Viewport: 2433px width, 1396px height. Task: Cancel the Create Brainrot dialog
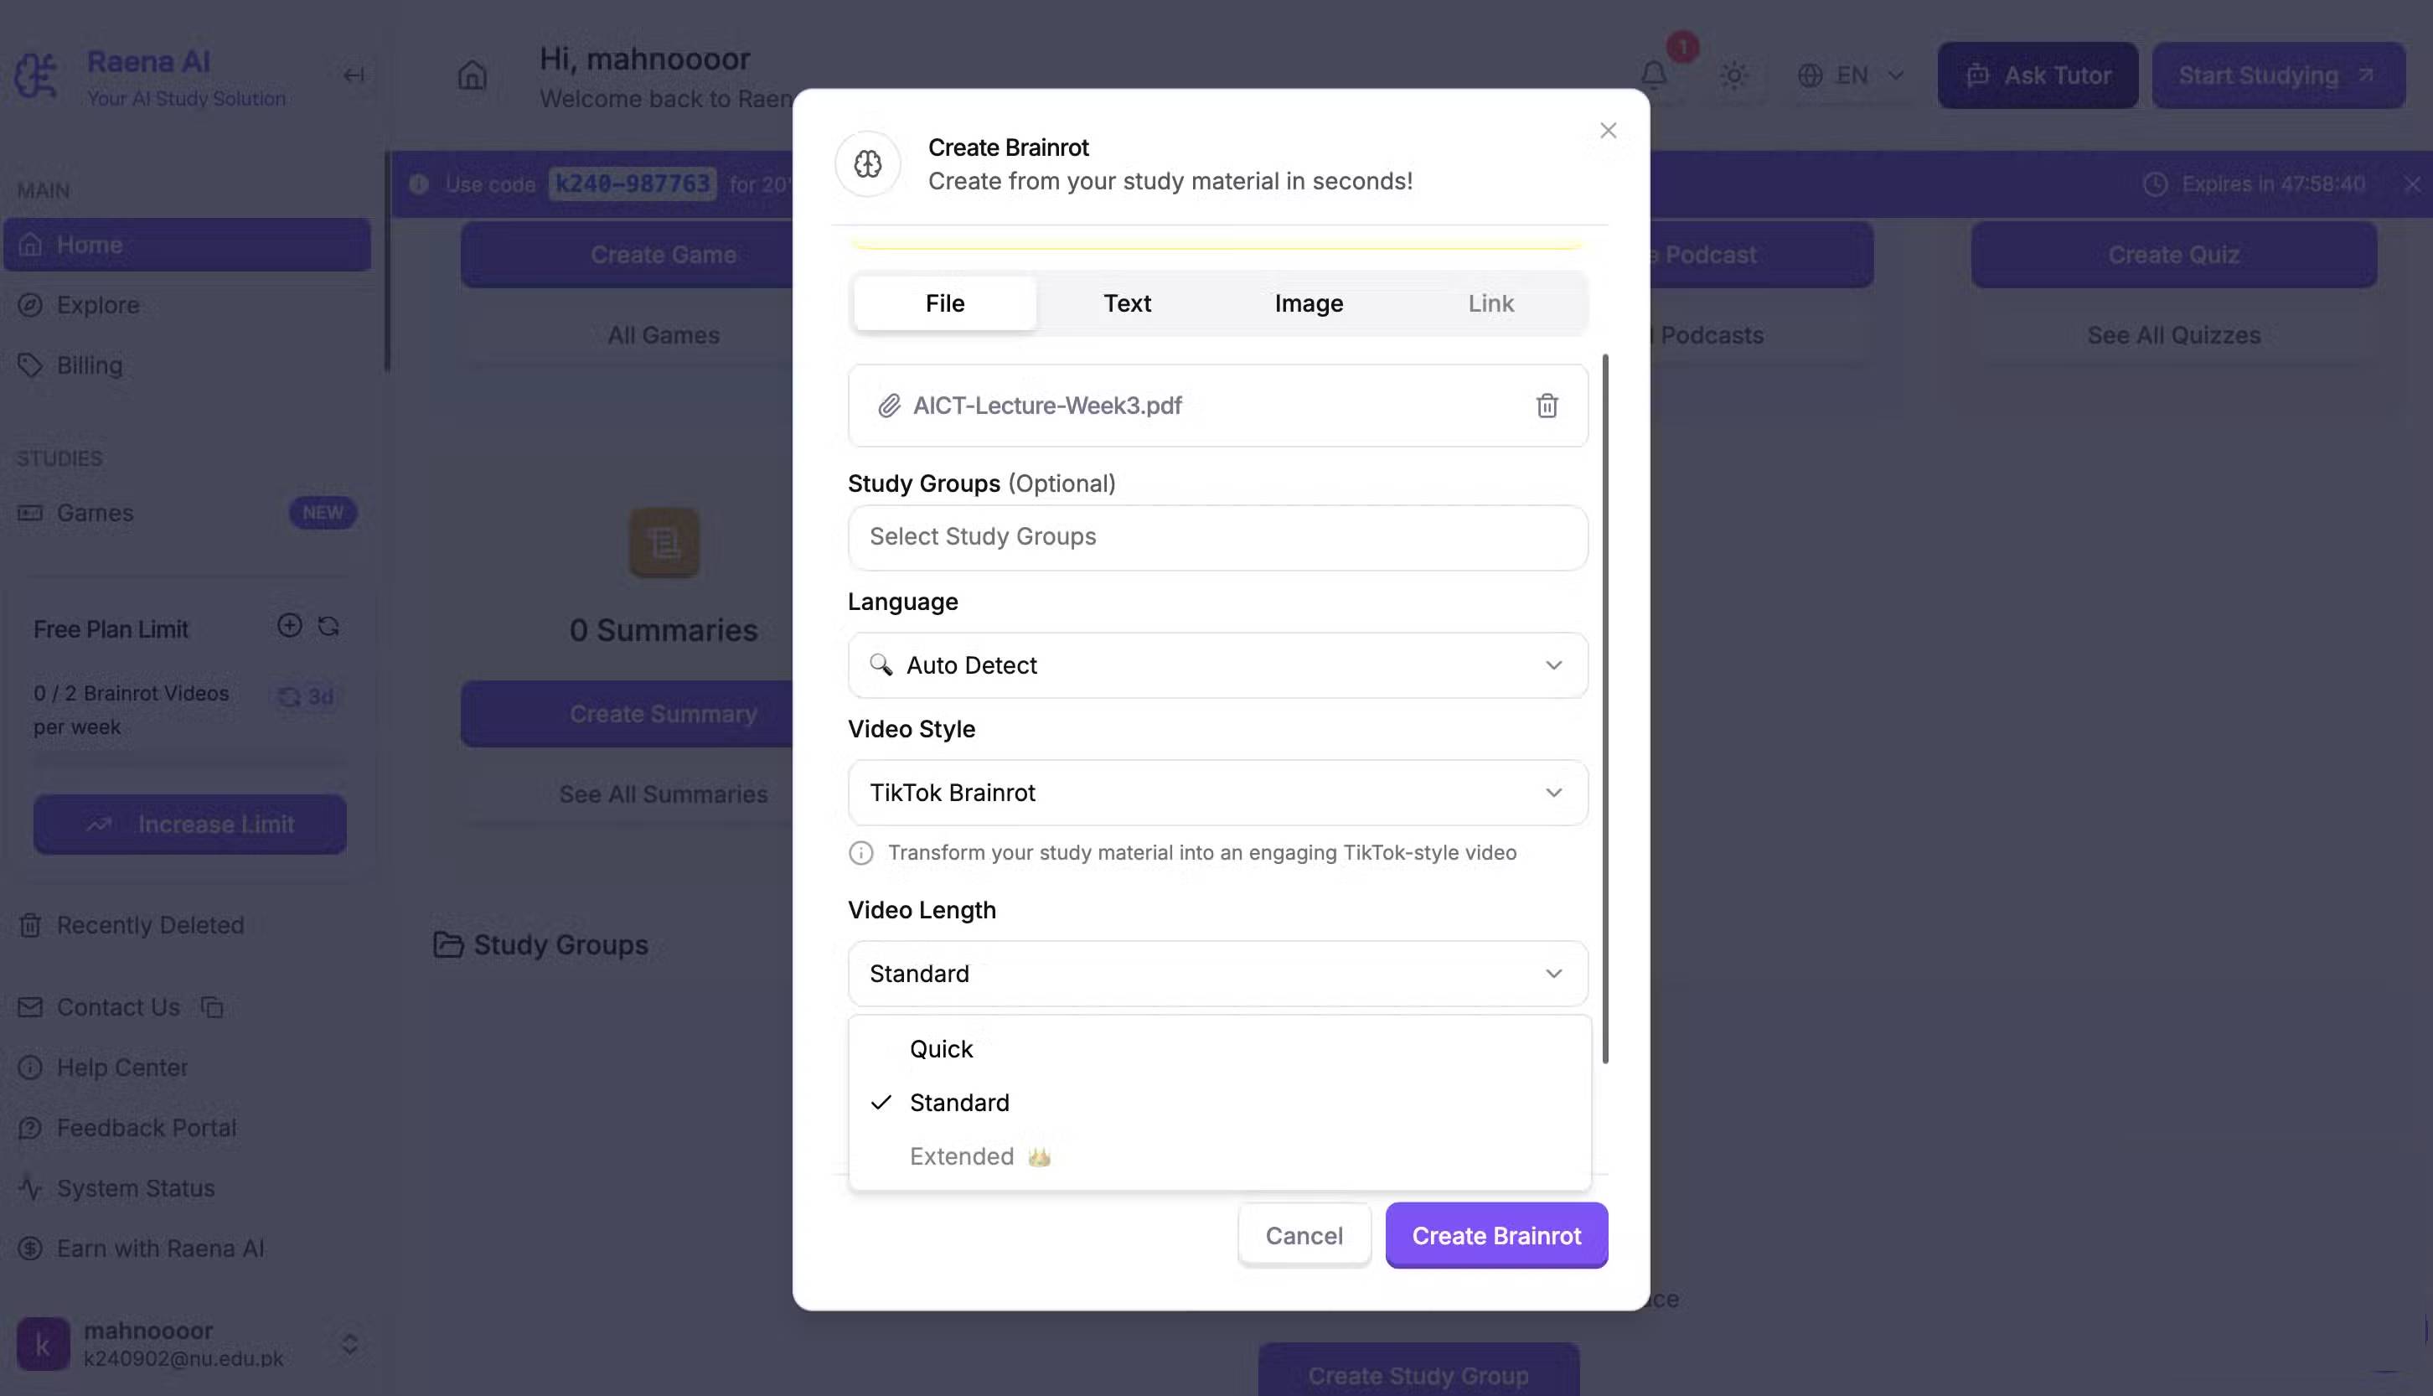(x=1304, y=1235)
